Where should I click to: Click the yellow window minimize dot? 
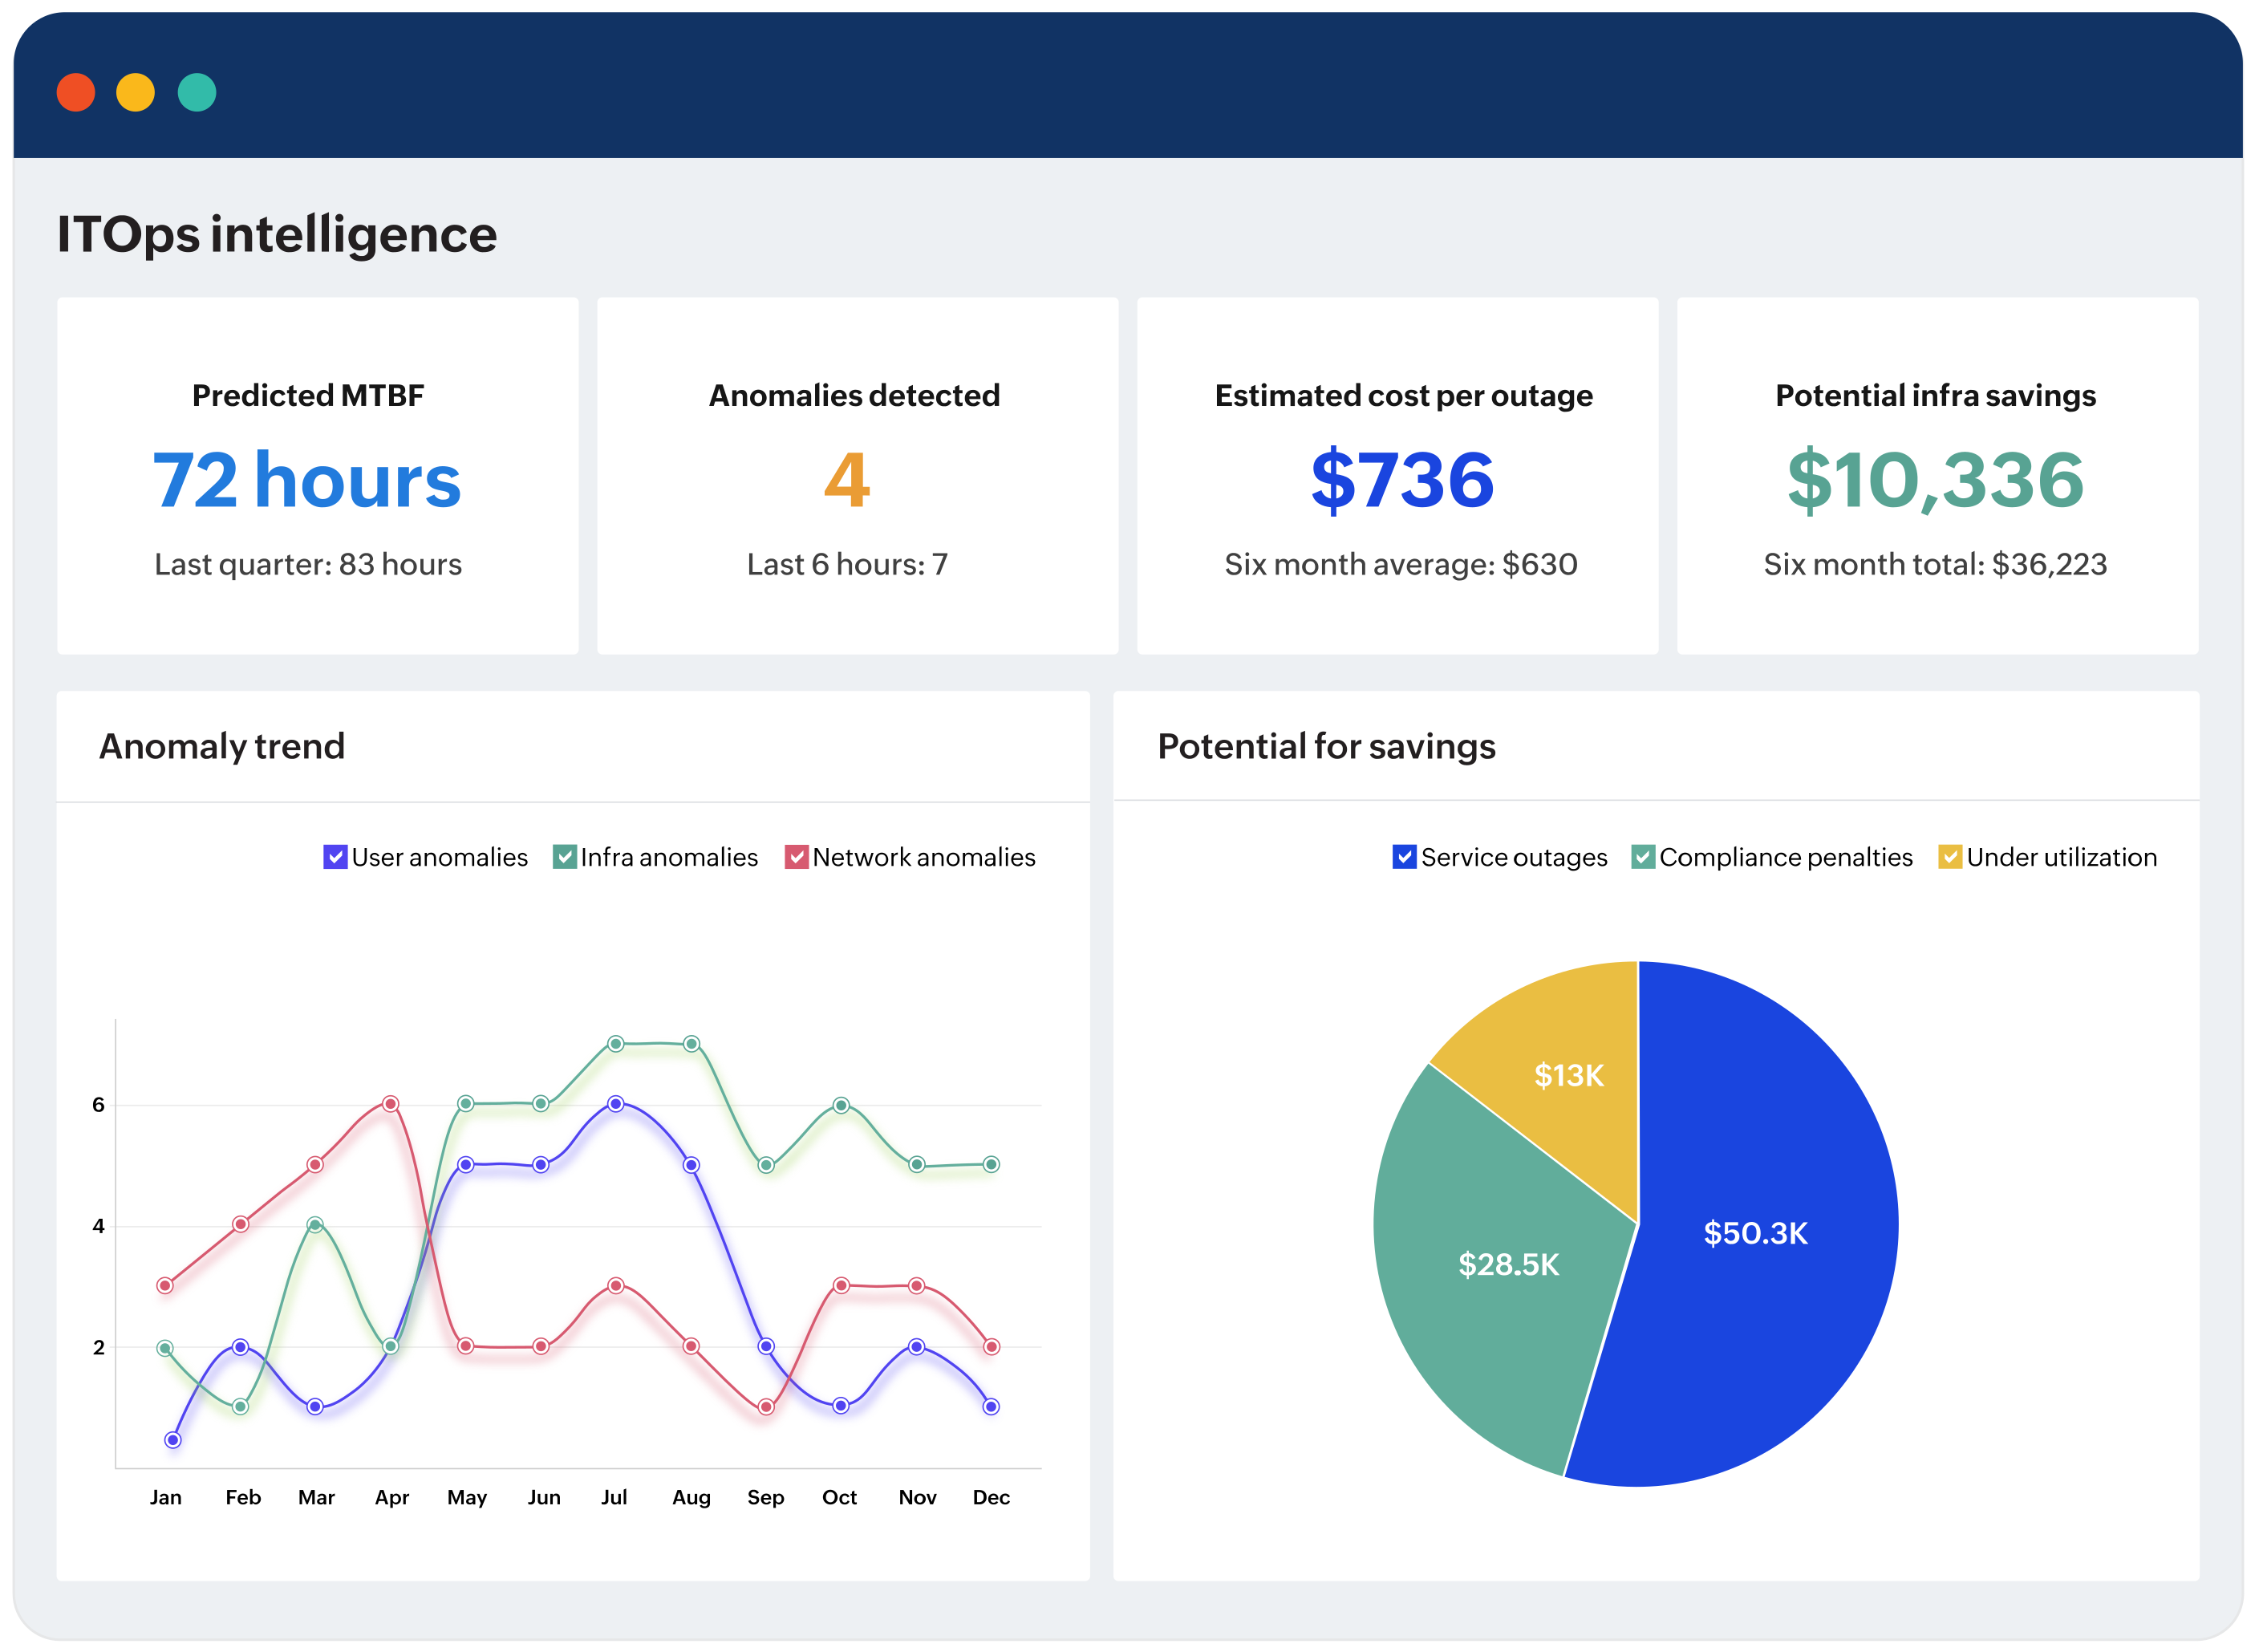(x=136, y=93)
